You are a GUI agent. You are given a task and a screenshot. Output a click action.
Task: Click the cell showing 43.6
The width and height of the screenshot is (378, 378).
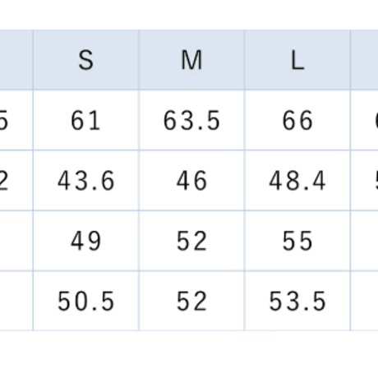tap(86, 181)
